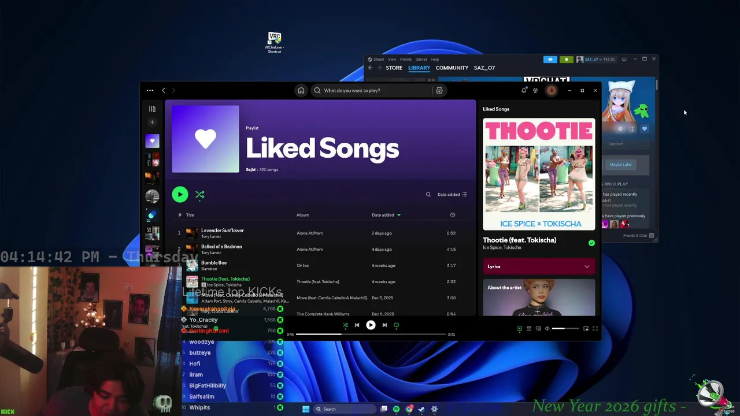This screenshot has height=416, width=740.
Task: Click the taskbar Search box
Action: click(345, 409)
